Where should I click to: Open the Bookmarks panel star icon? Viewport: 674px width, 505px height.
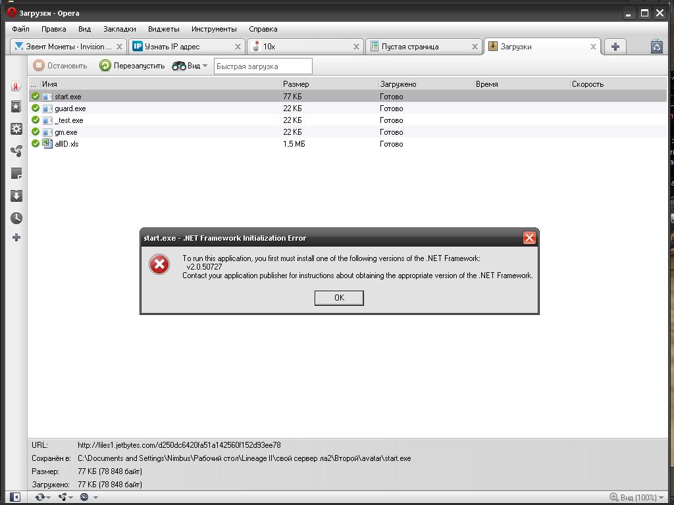click(16, 107)
